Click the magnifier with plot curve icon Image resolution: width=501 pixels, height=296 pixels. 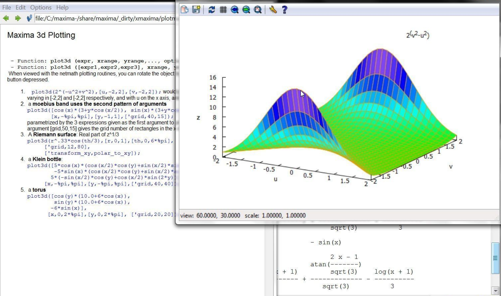pyautogui.click(x=258, y=10)
